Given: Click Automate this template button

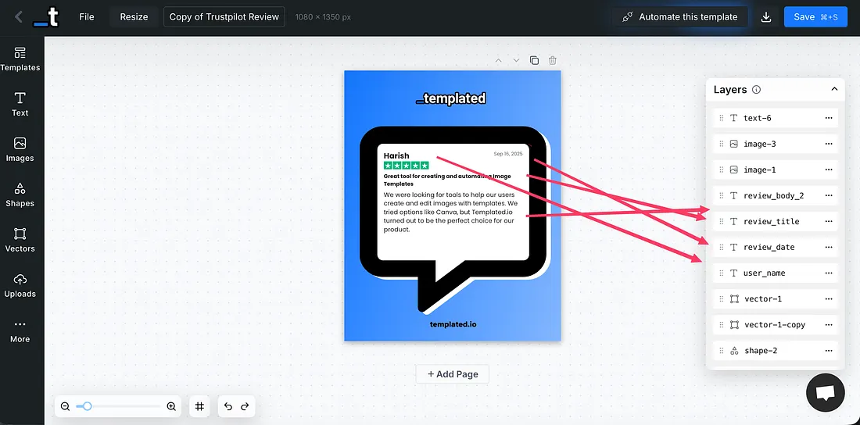Looking at the screenshot, I should [x=680, y=17].
